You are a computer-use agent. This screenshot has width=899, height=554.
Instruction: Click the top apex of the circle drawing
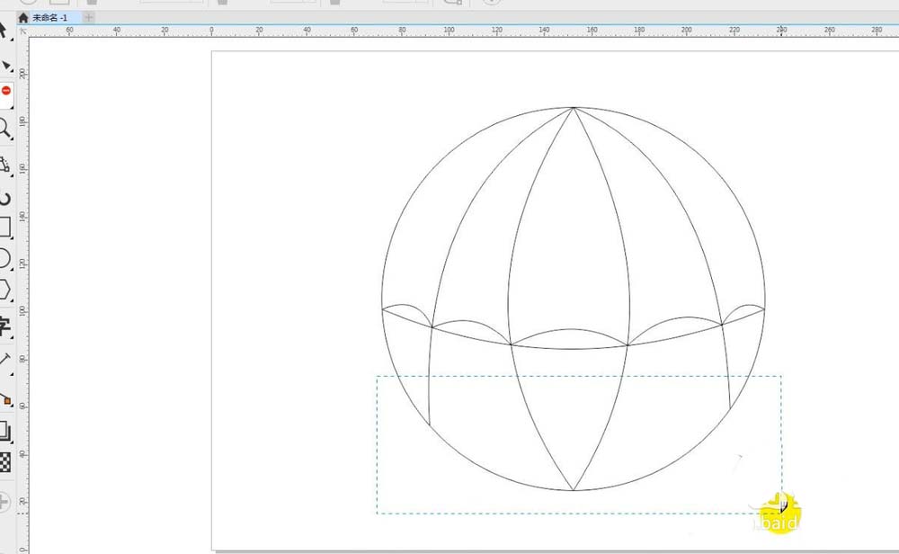click(x=574, y=108)
